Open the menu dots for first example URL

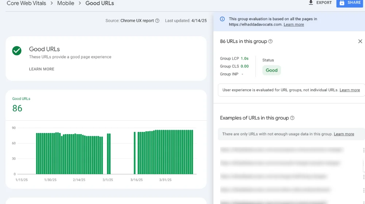(364, 150)
